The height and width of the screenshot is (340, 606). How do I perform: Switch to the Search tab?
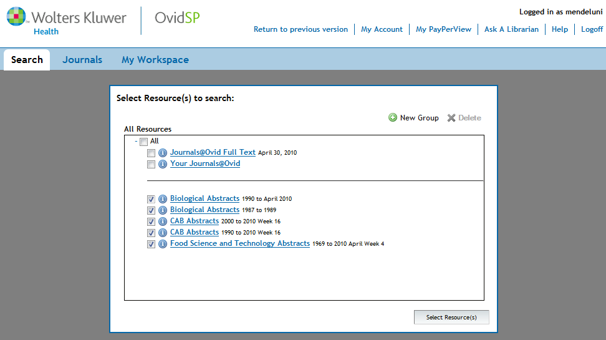pos(27,59)
